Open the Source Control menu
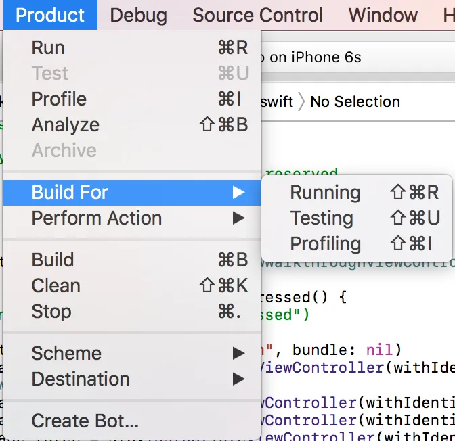The image size is (455, 441). 258,15
